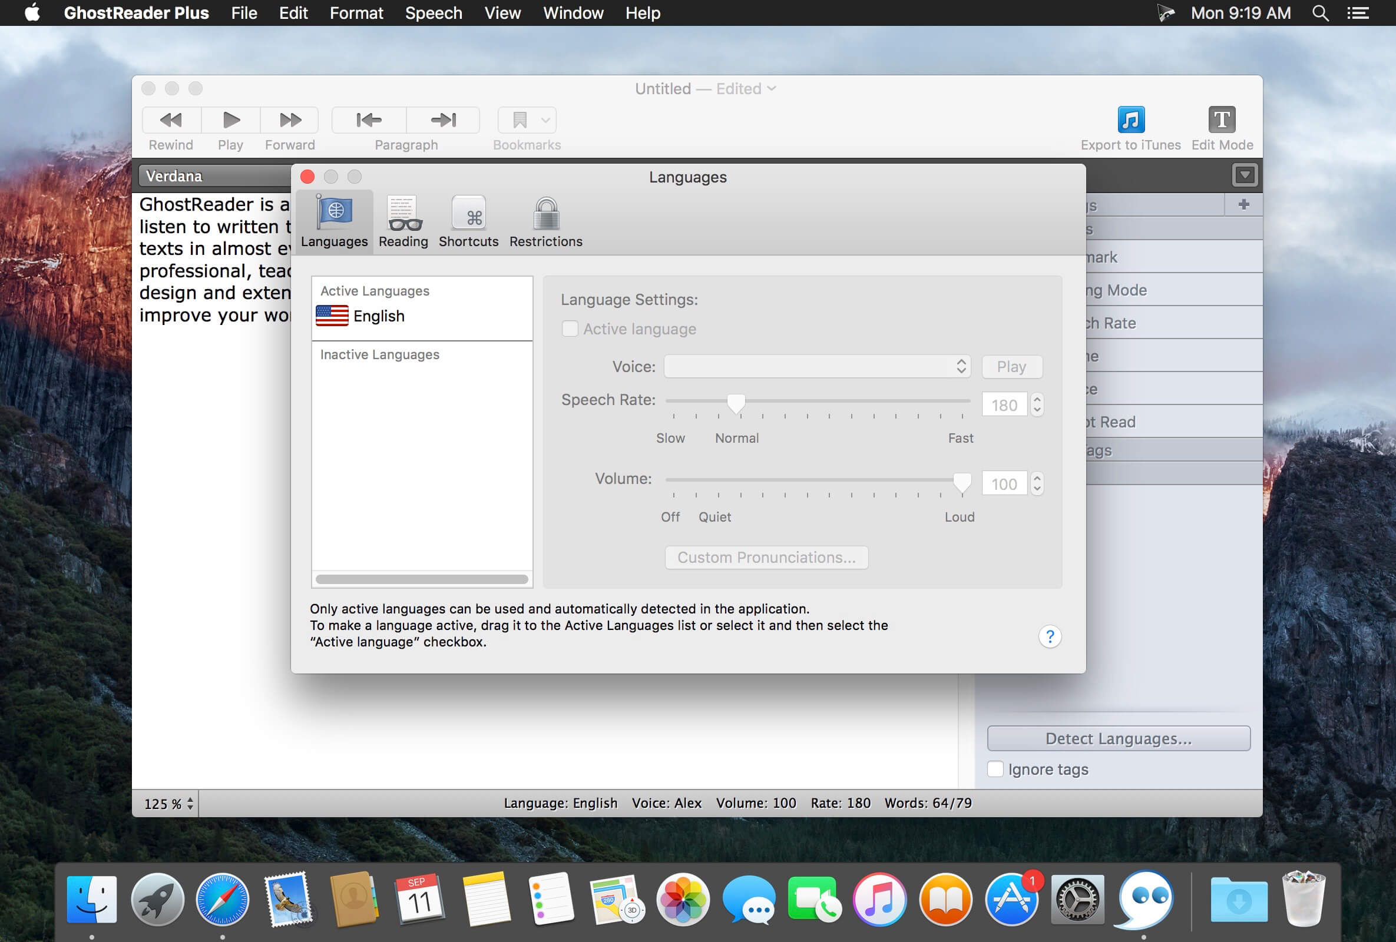Viewport: 1396px width, 942px height.
Task: Toggle the Active language checkbox
Action: (570, 329)
